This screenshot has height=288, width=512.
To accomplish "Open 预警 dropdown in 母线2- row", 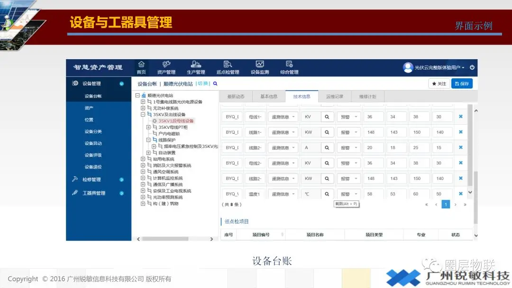I will [x=348, y=163].
